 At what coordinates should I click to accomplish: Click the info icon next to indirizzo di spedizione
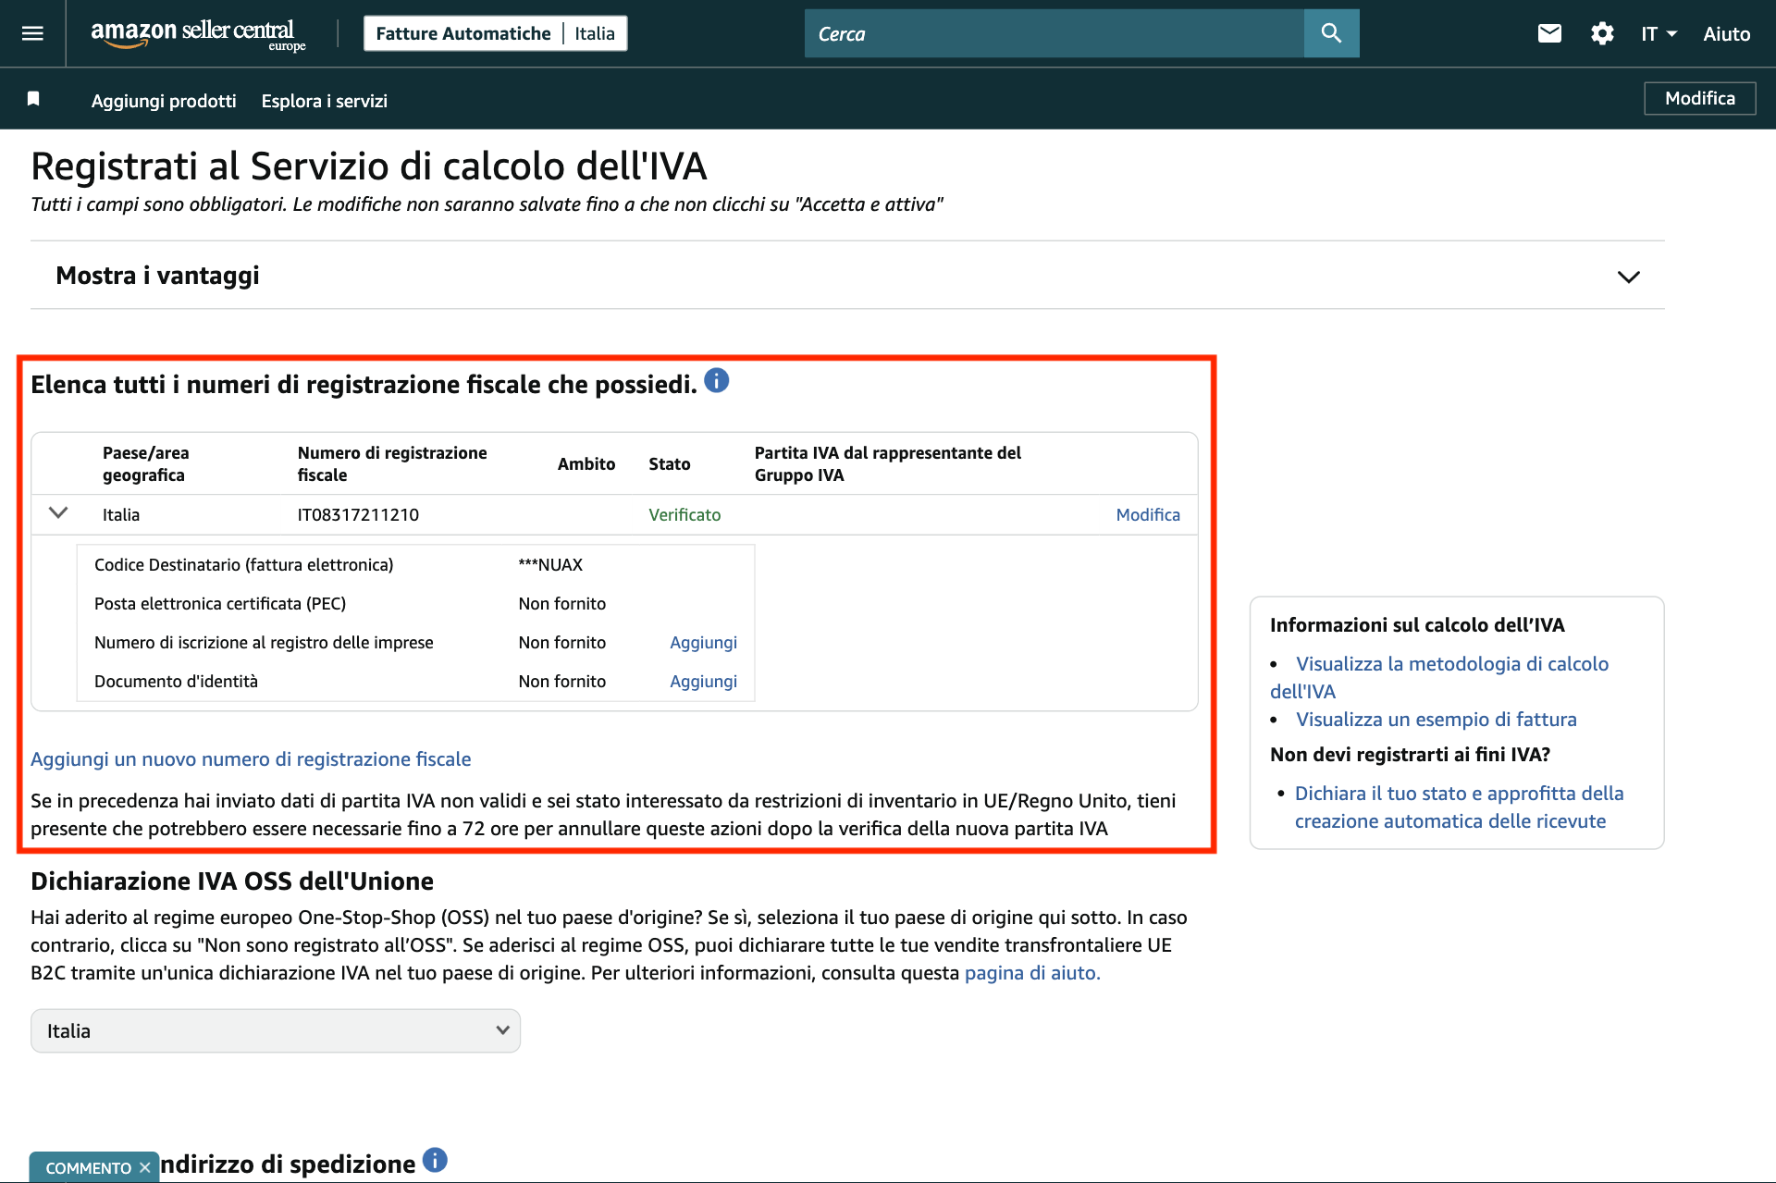435,1159
